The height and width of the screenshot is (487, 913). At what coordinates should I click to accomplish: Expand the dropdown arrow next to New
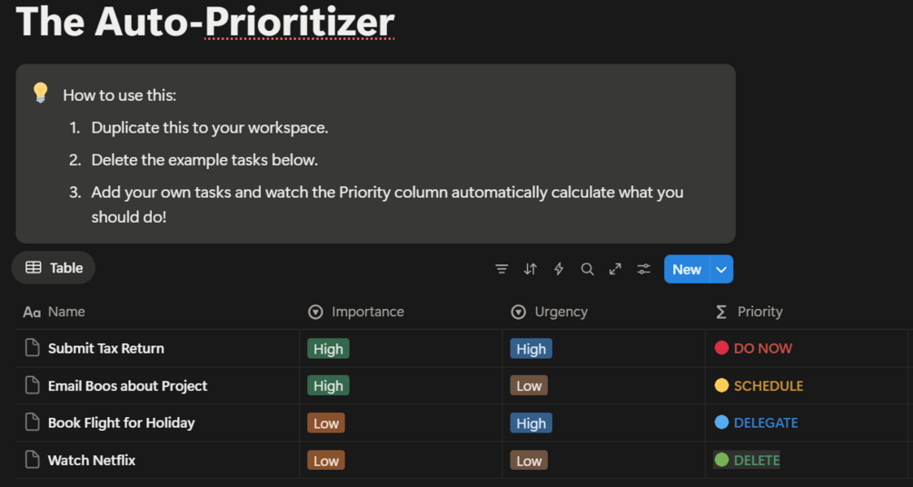[x=721, y=269]
